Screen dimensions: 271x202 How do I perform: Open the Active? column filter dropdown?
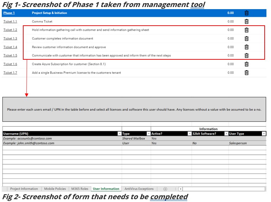(x=189, y=134)
